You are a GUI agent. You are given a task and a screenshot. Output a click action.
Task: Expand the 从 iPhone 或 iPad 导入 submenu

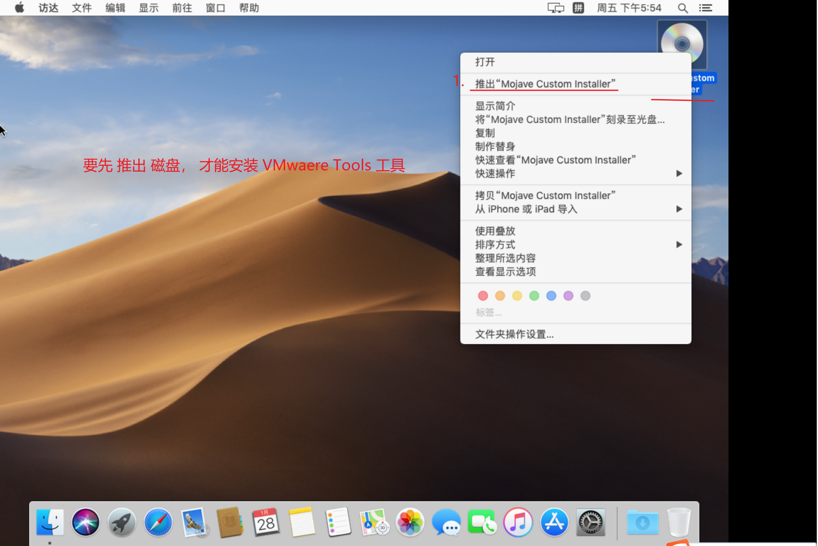point(526,209)
